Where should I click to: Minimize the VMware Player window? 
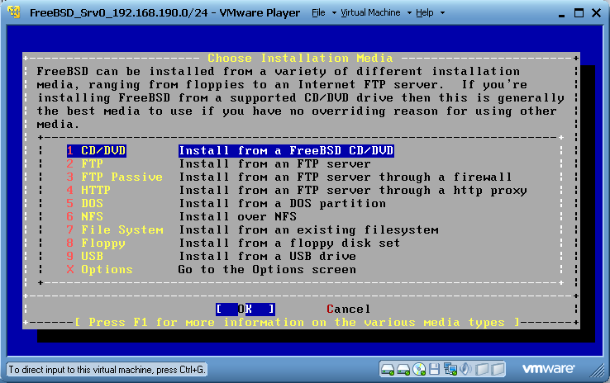(x=561, y=14)
